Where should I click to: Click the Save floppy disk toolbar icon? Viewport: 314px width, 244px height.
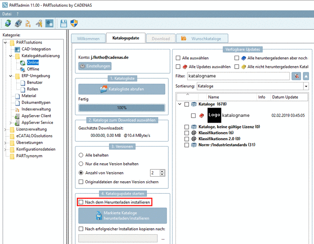[x=64, y=23]
